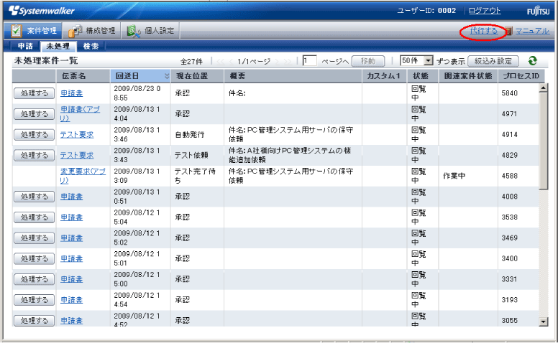558x343 pixels.
Task: Click summary text about A社様向けPC管理システム
Action: click(x=290, y=155)
